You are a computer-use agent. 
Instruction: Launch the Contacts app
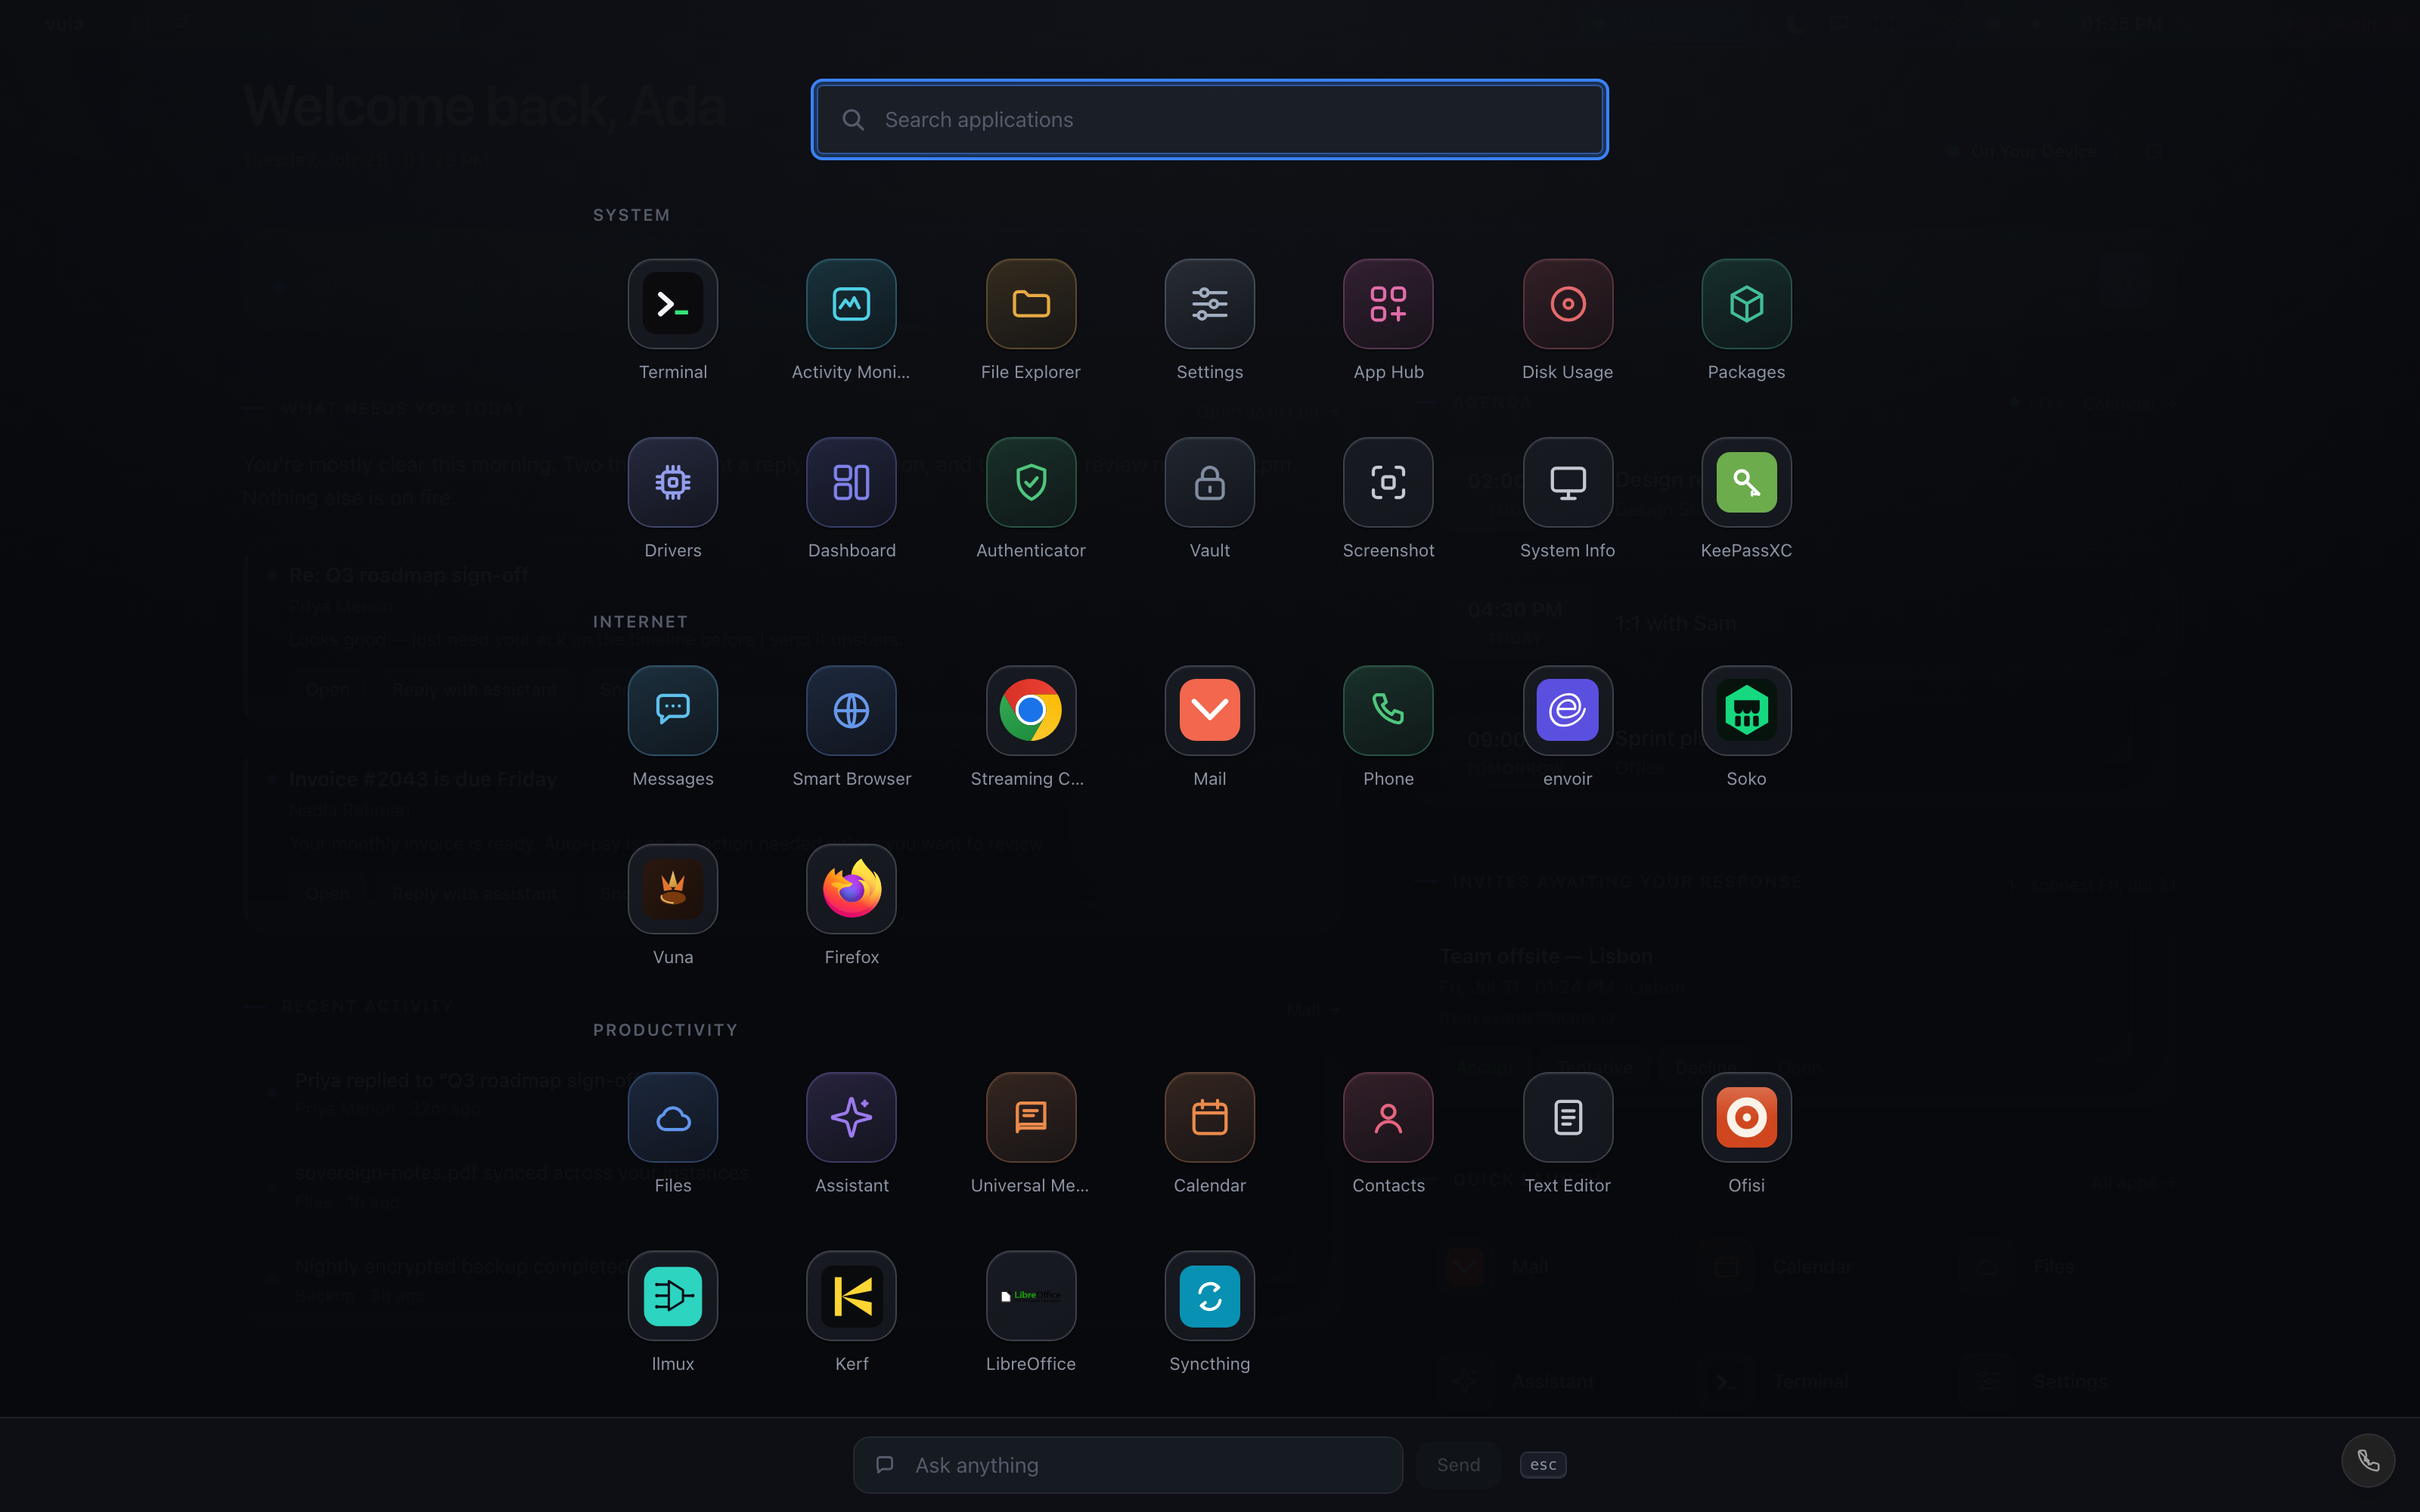pos(1388,1117)
